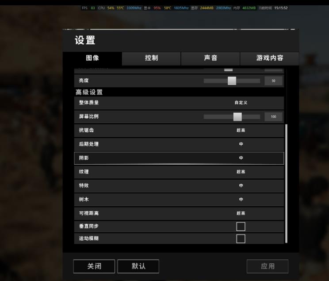Click the settings list vertical scrollbar
This screenshot has height=281, width=329.
tap(286, 184)
